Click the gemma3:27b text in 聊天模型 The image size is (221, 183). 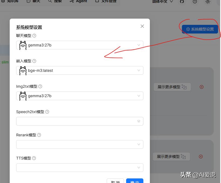(x=40, y=45)
